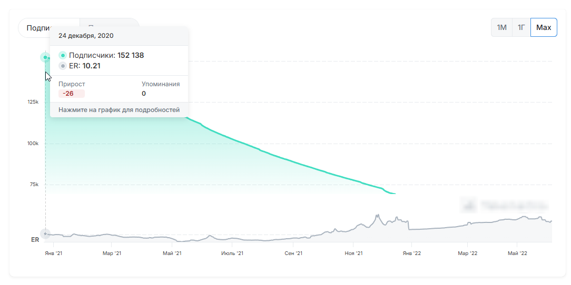Click the 100k y-axis label

(33, 144)
